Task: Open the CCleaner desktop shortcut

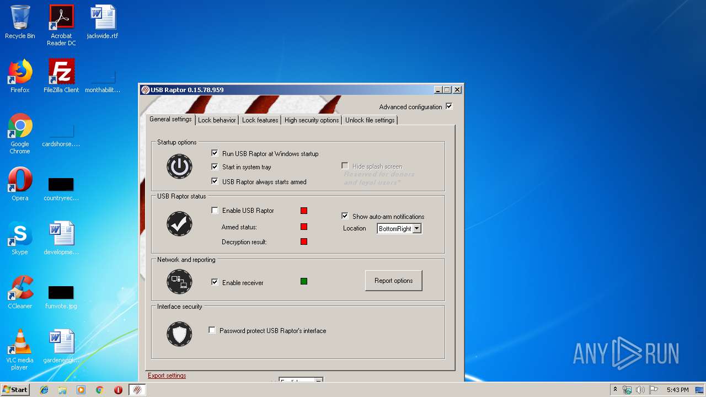Action: click(20, 292)
